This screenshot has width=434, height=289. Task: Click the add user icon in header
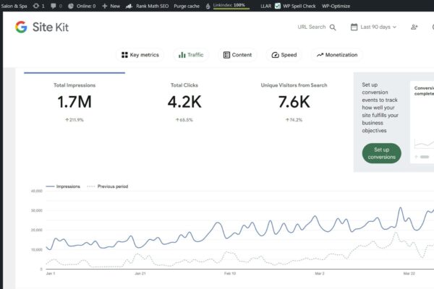pos(414,27)
